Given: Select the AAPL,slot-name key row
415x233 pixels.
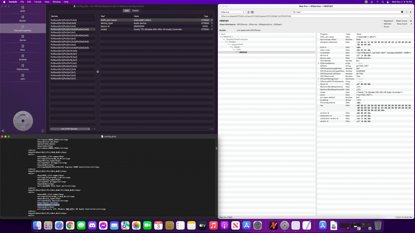Looking at the screenshot, I should point(156,20).
